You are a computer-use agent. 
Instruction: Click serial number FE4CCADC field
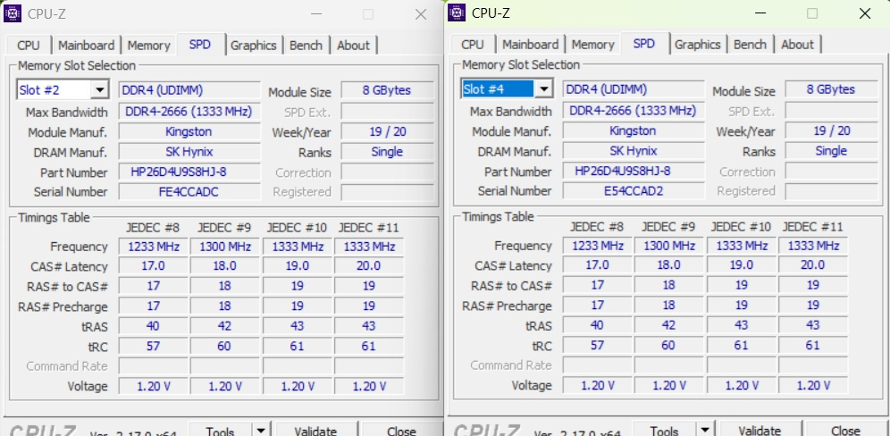(x=189, y=192)
